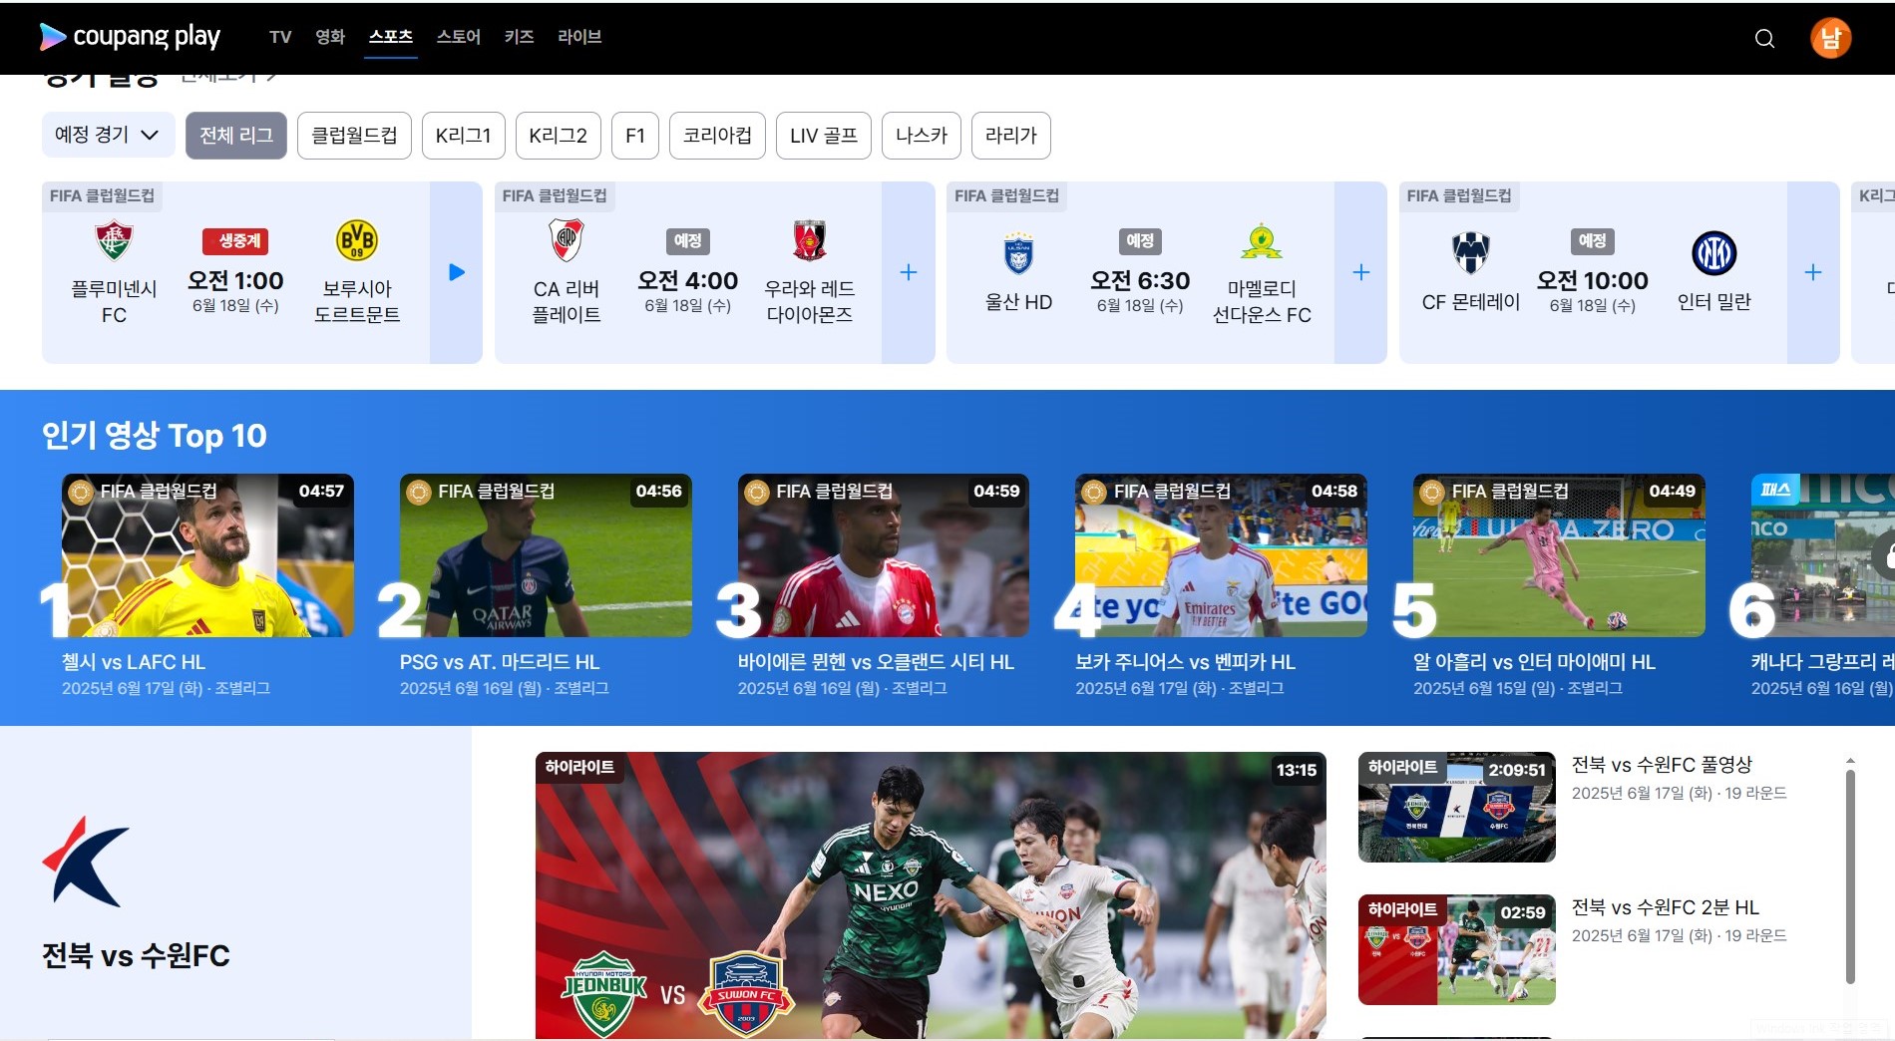Add Ulsan HD match with plus icon
This screenshot has width=1895, height=1041.
click(x=1360, y=272)
